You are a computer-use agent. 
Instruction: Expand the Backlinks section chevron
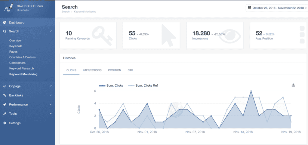point(51,95)
